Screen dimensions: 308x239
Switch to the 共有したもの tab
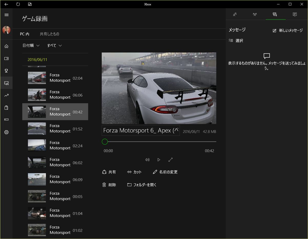click(x=49, y=34)
